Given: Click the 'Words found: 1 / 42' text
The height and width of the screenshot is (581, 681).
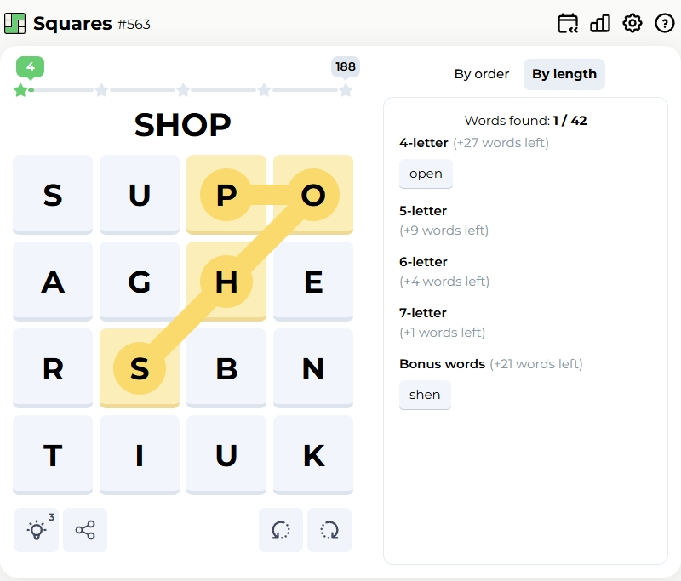Looking at the screenshot, I should pos(525,121).
